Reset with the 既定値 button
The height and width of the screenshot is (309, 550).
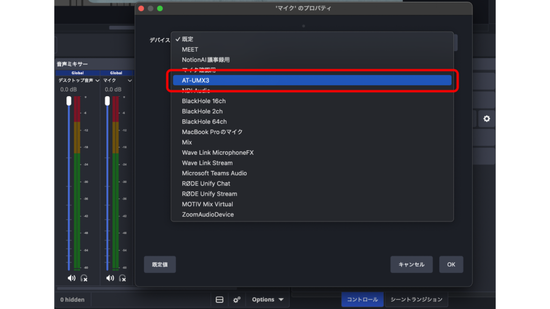pos(160,264)
